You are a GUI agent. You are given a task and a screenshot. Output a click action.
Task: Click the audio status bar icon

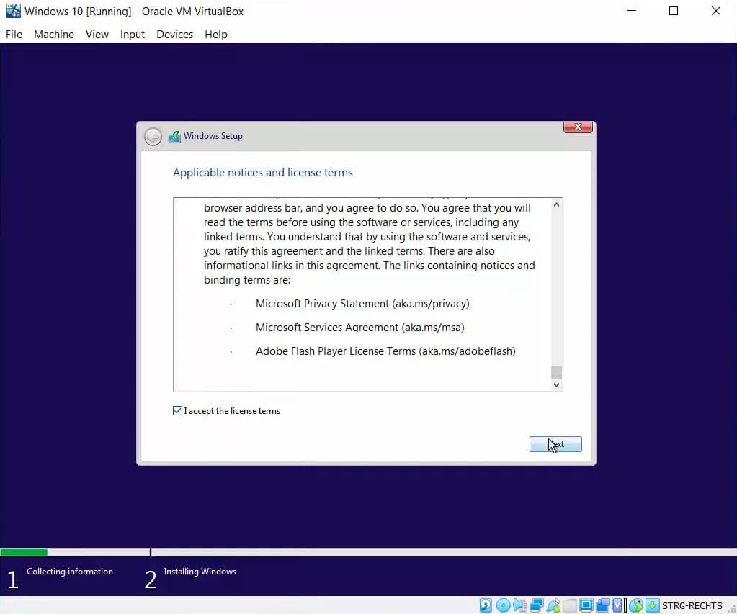(520, 605)
